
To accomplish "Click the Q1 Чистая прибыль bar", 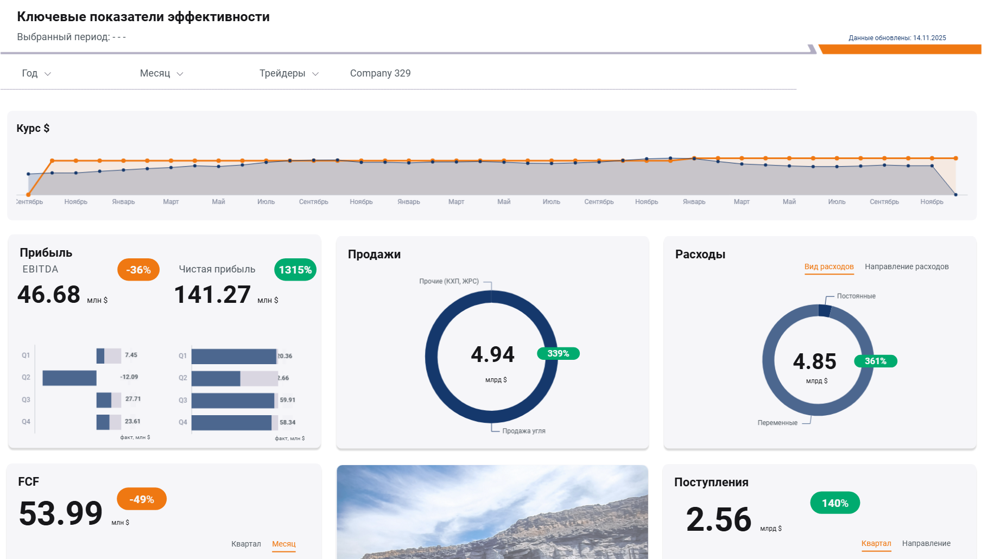I will [234, 357].
